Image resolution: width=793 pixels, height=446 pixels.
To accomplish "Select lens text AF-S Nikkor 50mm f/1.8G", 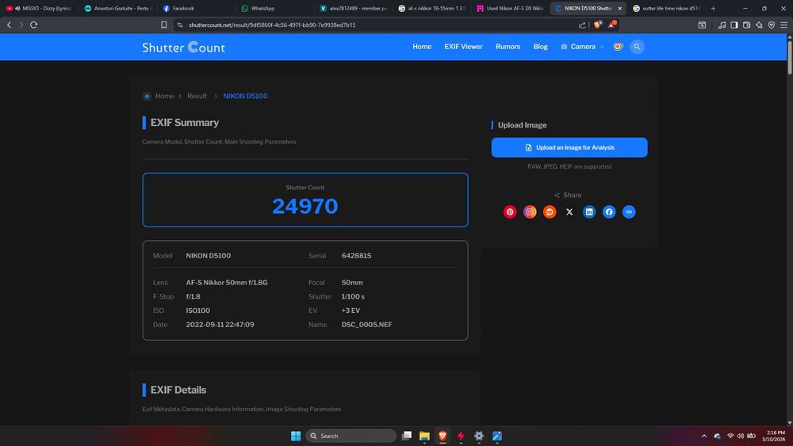I will coord(227,282).
